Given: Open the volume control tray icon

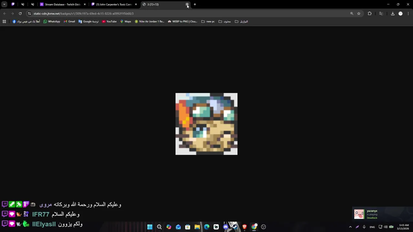Looking at the screenshot, I should pos(386,227).
